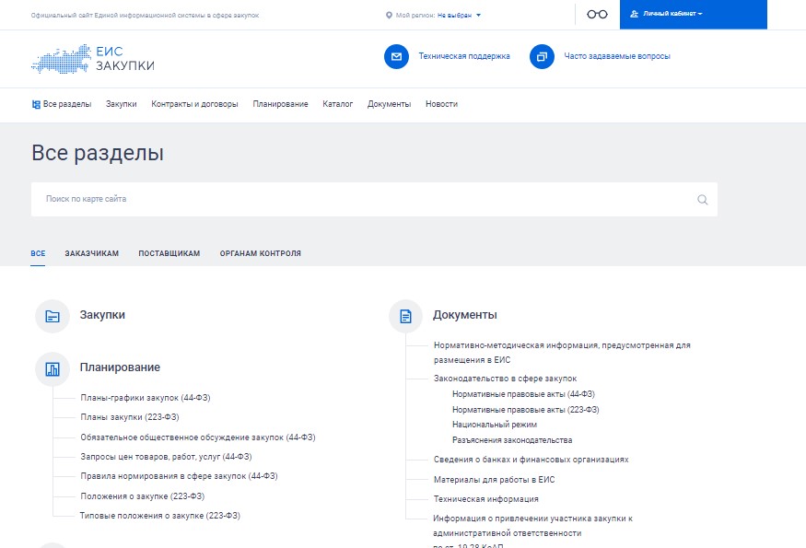Open Запросы цен товаров, работ, услуг
Viewport: 806px width, 548px height.
click(166, 457)
